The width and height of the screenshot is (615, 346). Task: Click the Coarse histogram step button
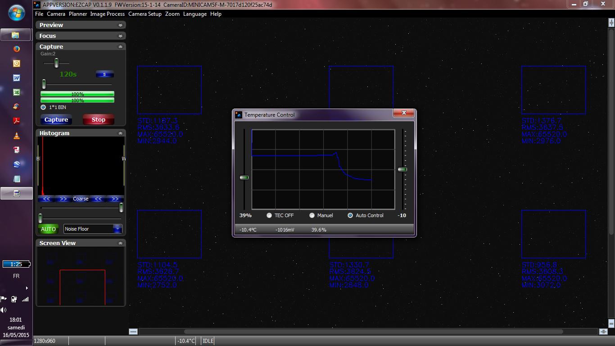81,199
